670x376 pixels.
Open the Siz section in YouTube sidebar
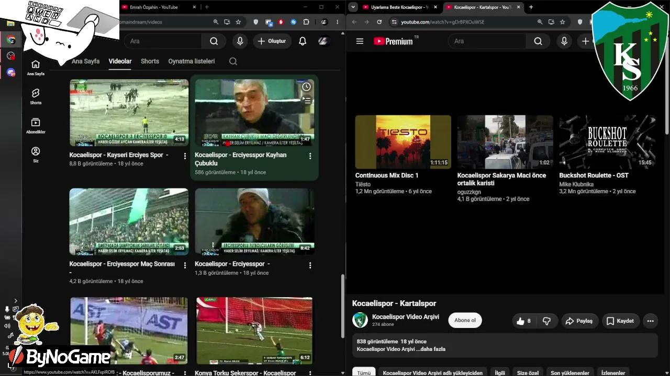pos(36,155)
